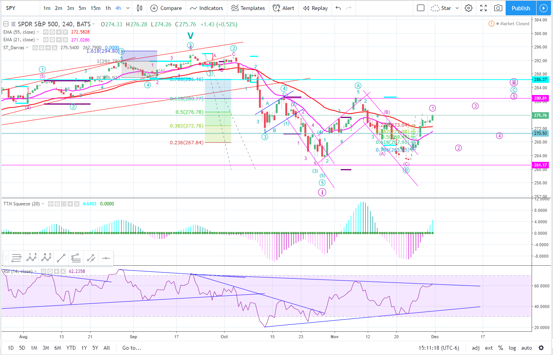Viewport: 553px width, 355px height.
Task: Open settings for RSI (14, close)
Action: click(x=50, y=271)
